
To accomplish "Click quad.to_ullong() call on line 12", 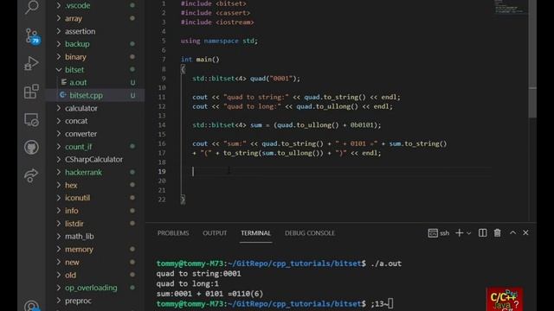I will point(327,106).
